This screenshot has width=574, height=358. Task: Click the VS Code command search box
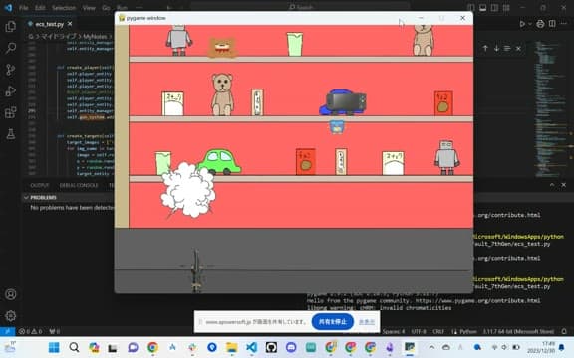300,7
